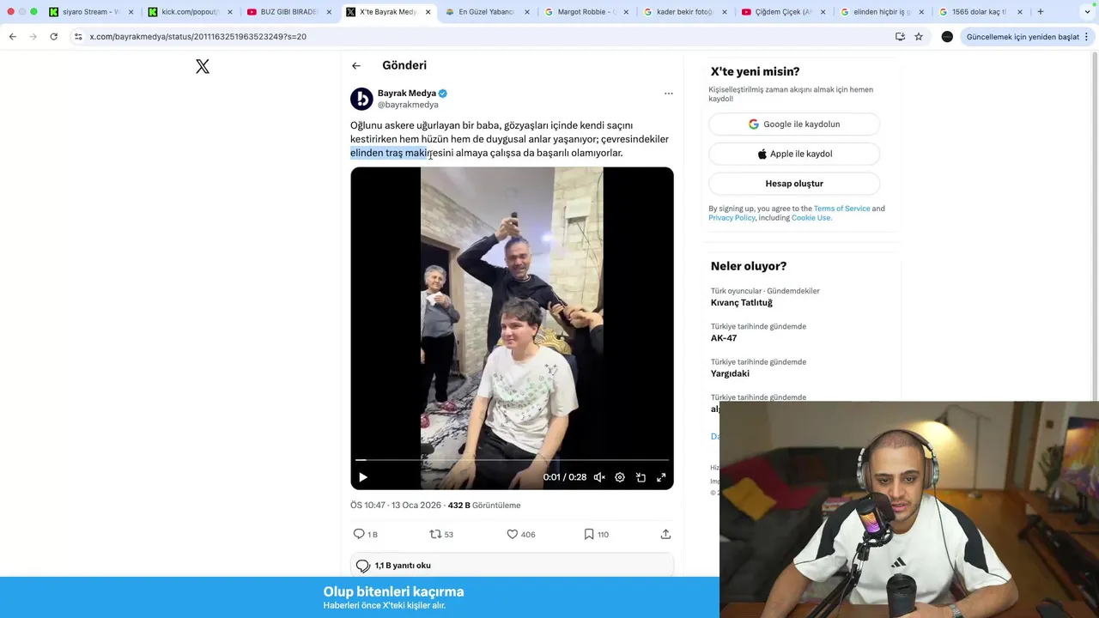Like the post with heart icon

[x=513, y=534]
